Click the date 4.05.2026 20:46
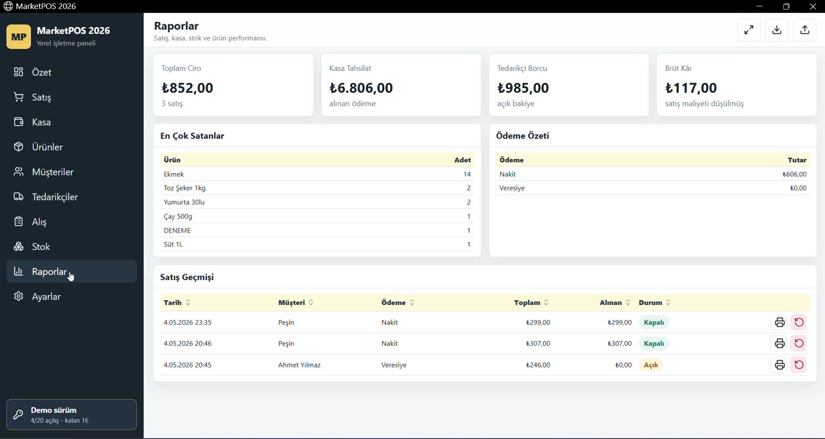825x439 pixels. 188,344
